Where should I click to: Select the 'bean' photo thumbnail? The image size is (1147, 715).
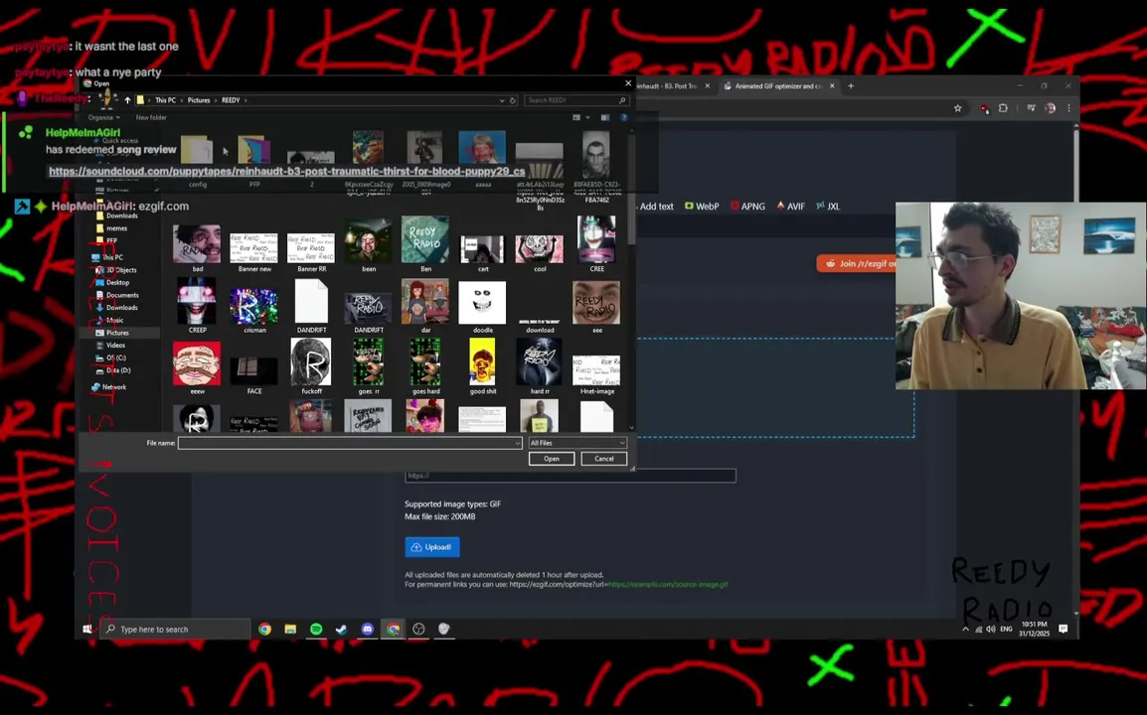(x=368, y=247)
